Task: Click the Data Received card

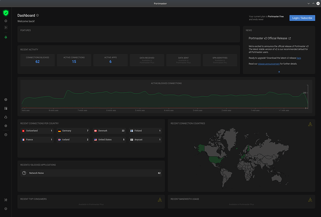Action: click(147, 60)
